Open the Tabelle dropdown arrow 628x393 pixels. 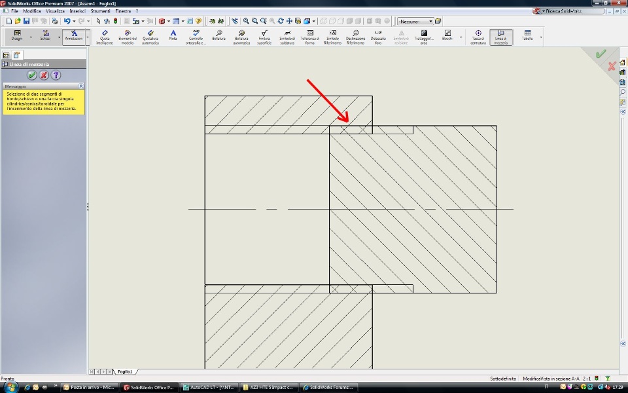pos(541,37)
